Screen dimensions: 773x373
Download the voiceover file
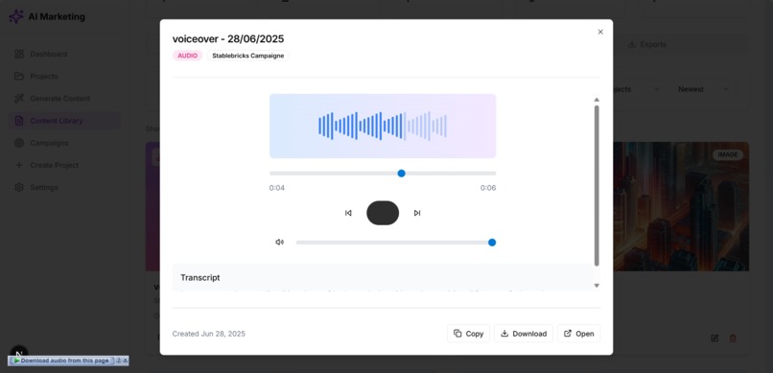point(524,334)
